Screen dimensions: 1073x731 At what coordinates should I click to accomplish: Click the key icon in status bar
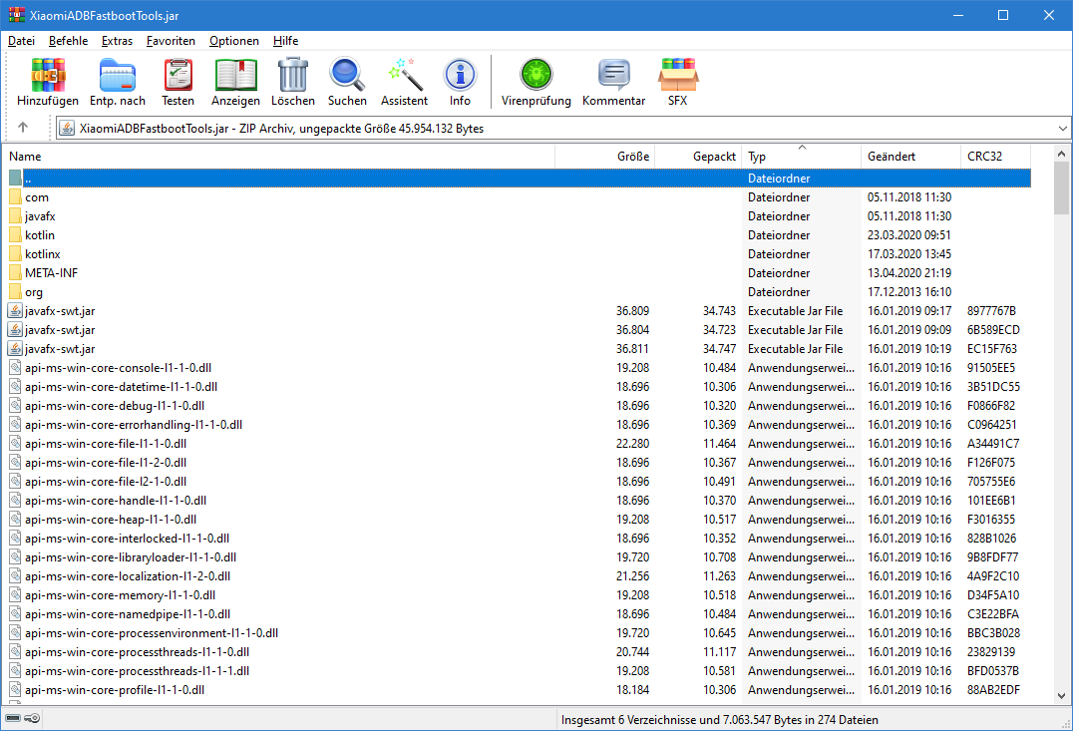pos(32,719)
